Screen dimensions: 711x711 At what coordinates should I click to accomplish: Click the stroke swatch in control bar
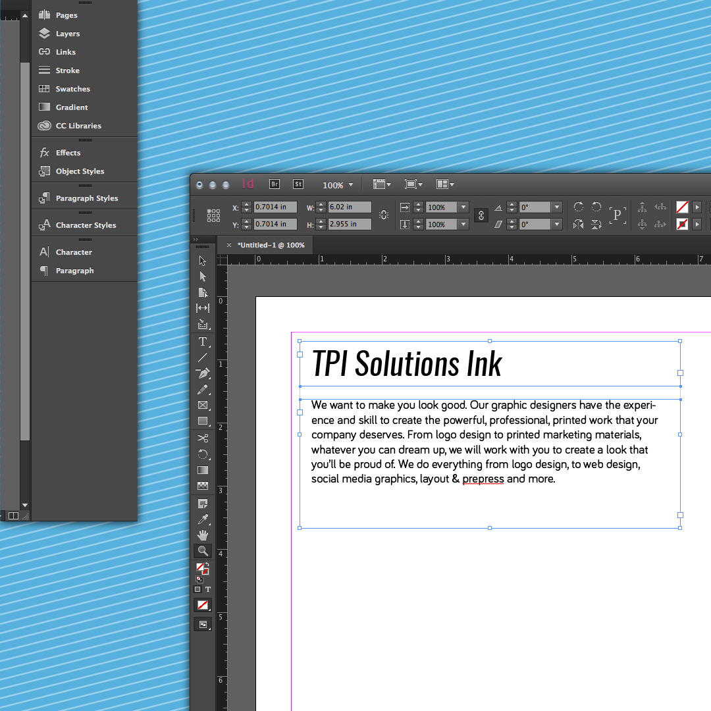[682, 224]
